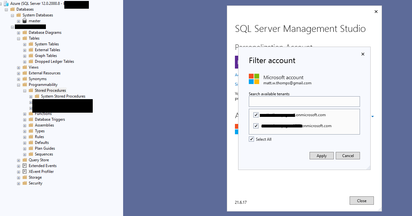412x216 pixels.
Task: Click the Database Diagrams folder icon
Action: coord(25,33)
